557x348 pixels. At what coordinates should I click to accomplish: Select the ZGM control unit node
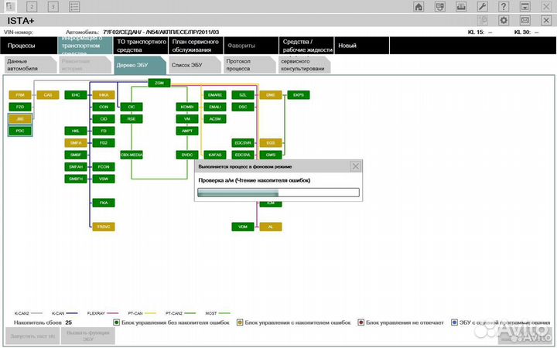pos(159,82)
